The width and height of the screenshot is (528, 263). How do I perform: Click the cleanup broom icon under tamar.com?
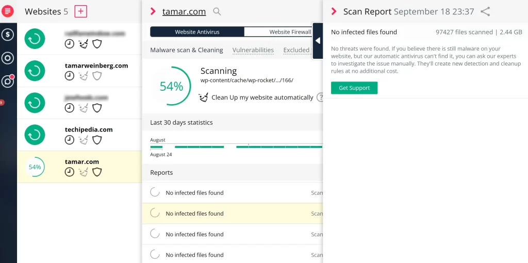pyautogui.click(x=83, y=172)
